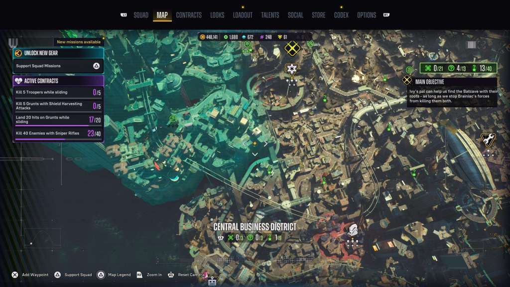Open the CODEX tab

[x=341, y=15]
